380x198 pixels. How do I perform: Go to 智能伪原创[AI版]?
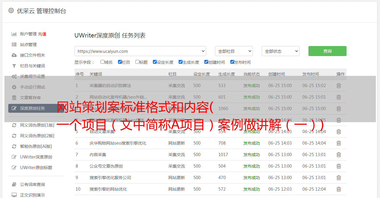click(x=36, y=146)
